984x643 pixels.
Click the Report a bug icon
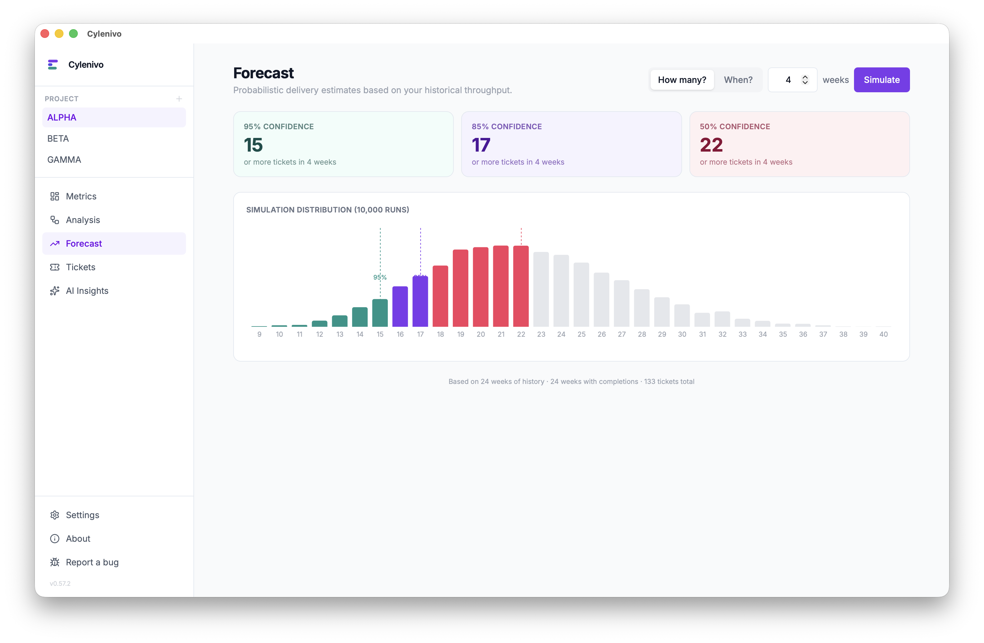coord(55,562)
